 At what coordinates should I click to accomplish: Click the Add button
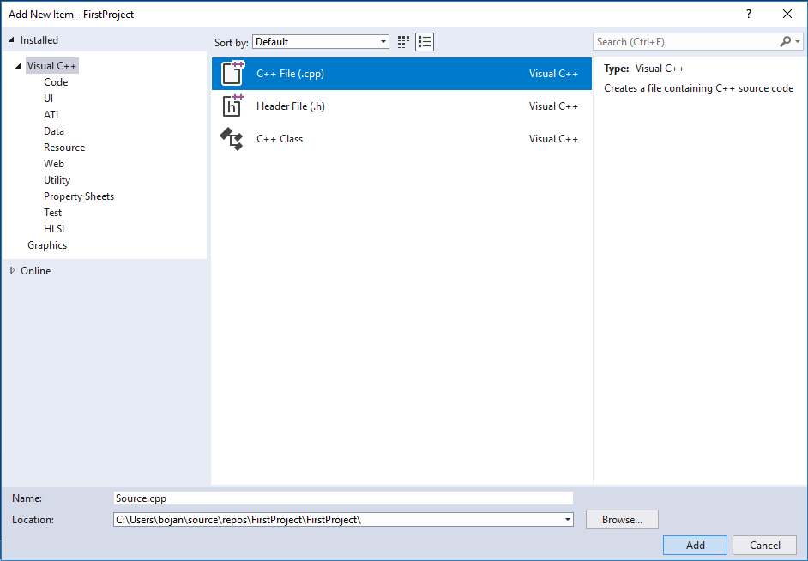click(695, 545)
